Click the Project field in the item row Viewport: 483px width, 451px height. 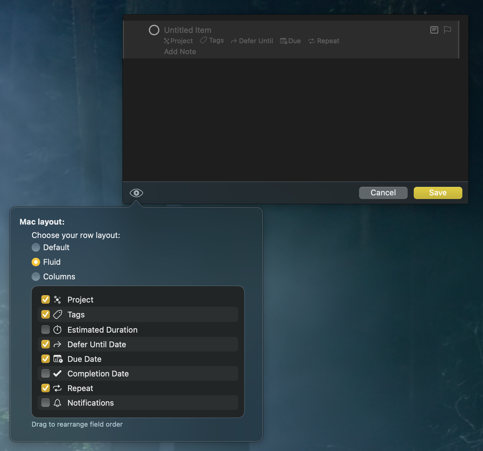(178, 41)
